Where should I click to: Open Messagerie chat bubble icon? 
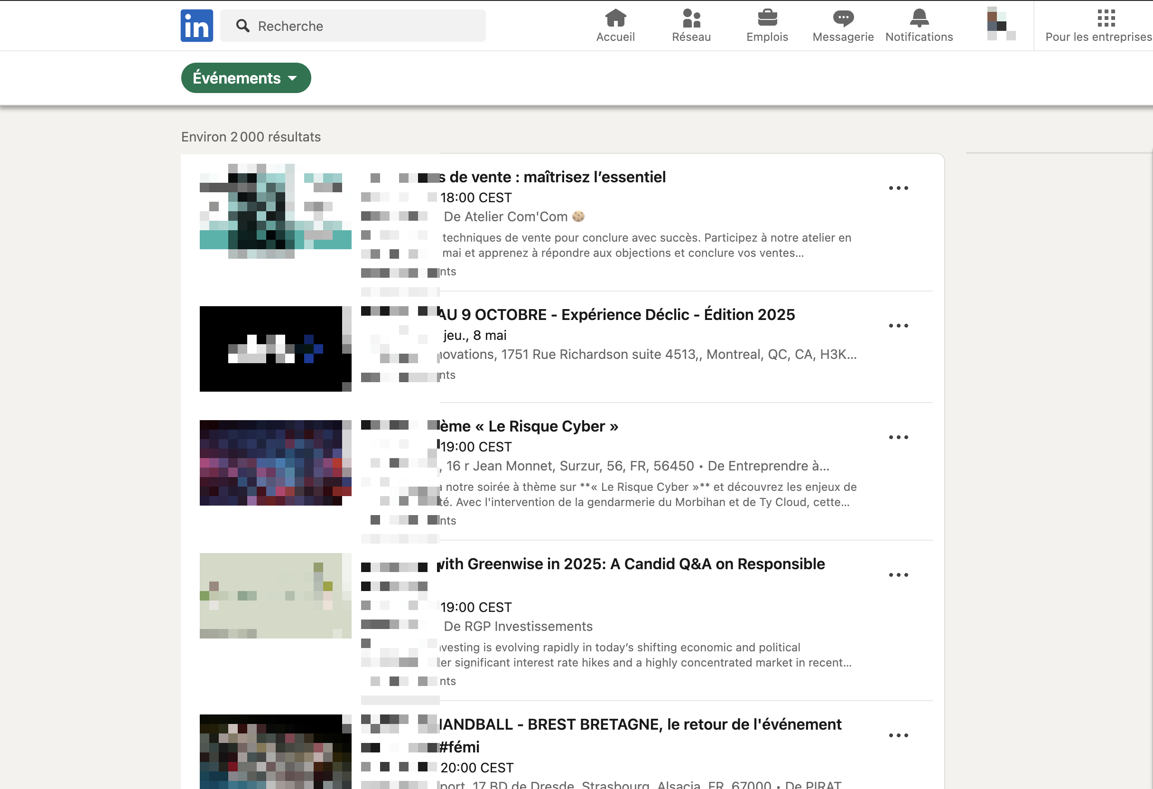click(x=843, y=19)
